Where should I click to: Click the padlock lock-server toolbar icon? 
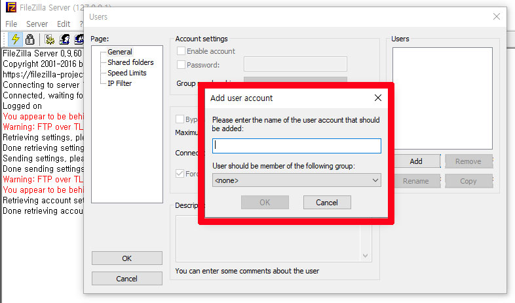point(30,39)
